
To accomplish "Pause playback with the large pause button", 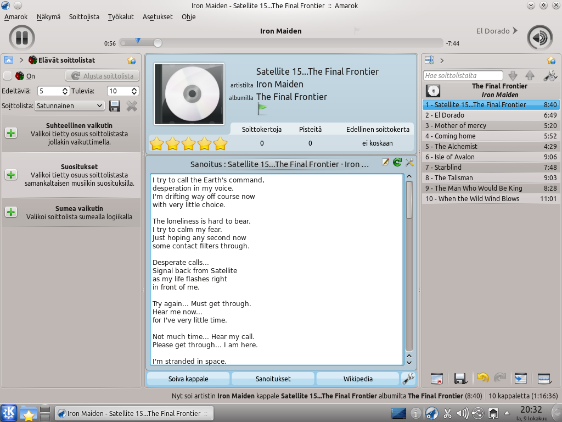I will pos(22,38).
